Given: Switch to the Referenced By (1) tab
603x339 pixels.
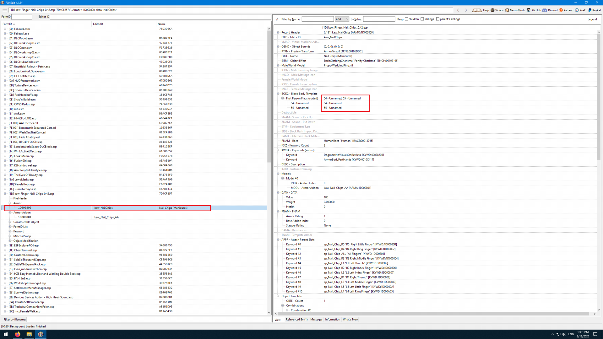Looking at the screenshot, I should tap(296, 320).
